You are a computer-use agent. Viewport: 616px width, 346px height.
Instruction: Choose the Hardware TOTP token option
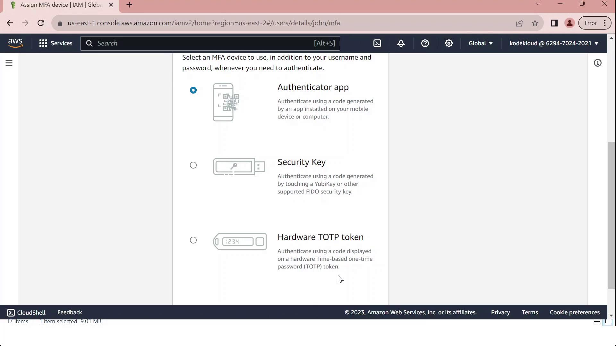pos(193,240)
